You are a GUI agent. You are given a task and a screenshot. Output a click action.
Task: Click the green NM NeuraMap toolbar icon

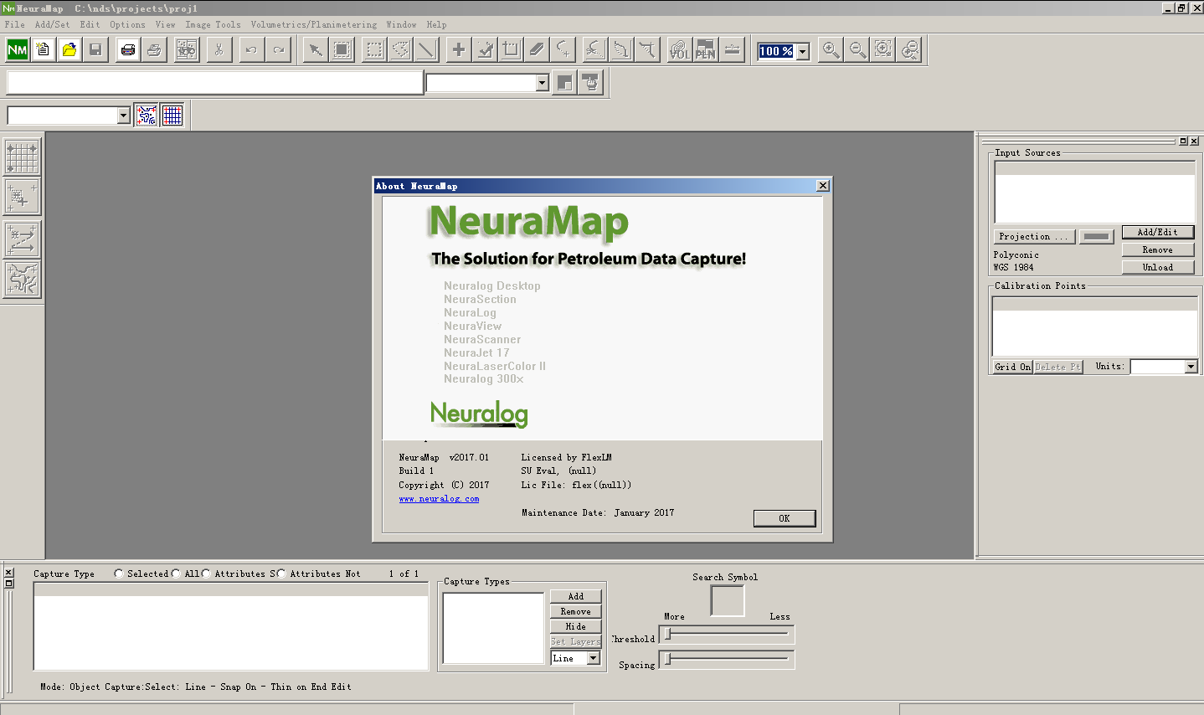pos(18,50)
